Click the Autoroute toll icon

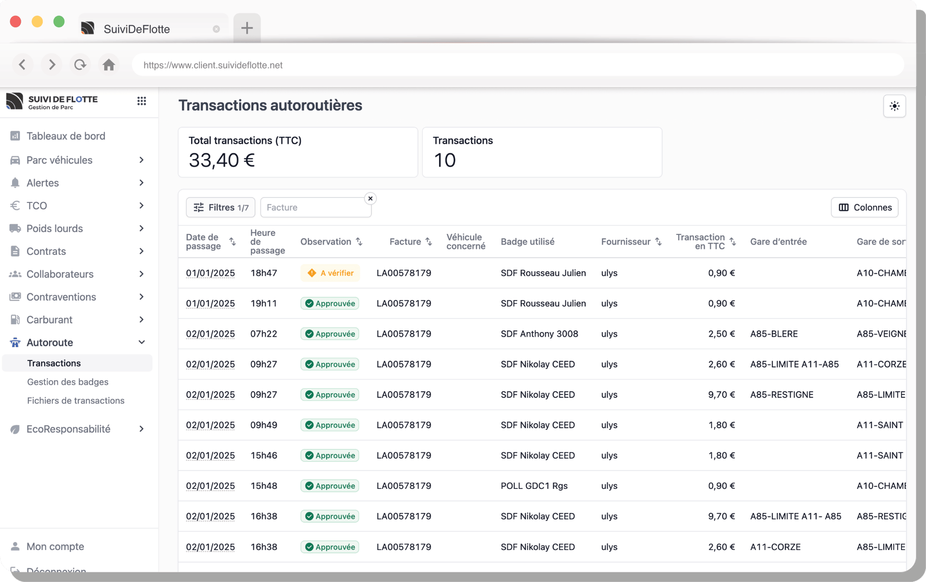point(15,342)
